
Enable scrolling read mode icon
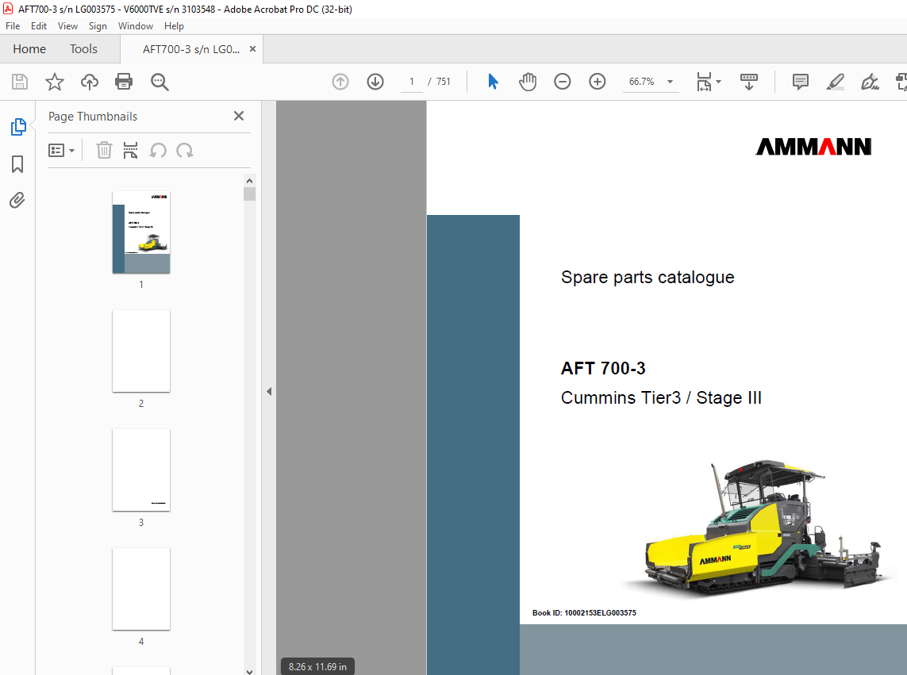(748, 82)
